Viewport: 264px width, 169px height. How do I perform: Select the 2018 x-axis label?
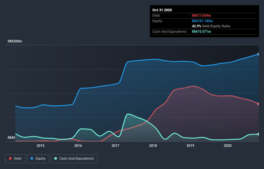(x=153, y=146)
